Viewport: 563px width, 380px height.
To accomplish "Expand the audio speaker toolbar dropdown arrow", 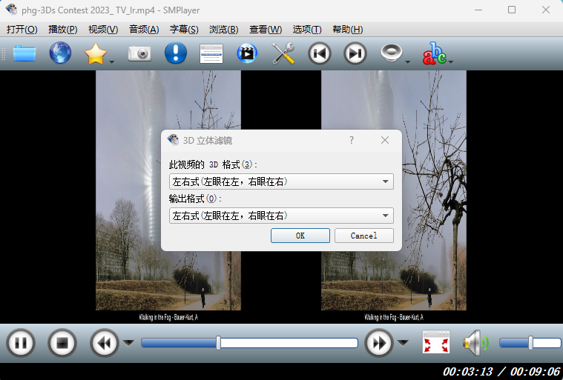I will (407, 62).
